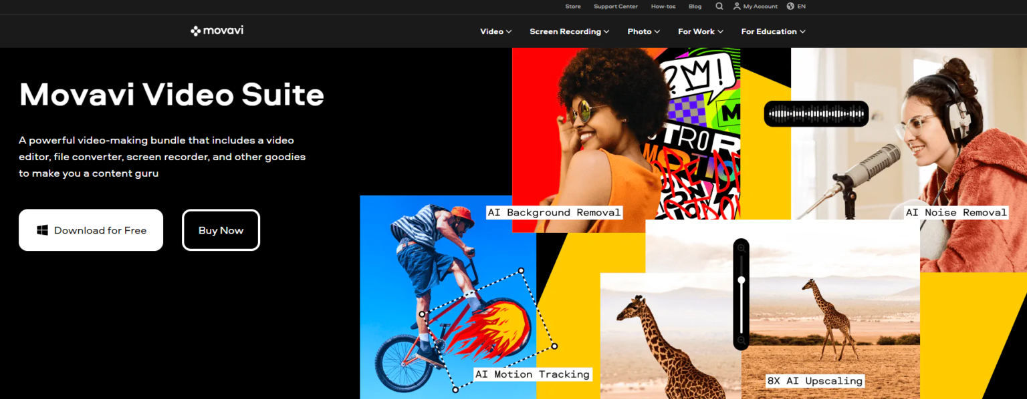Click the globe language icon
The height and width of the screenshot is (399, 1027).
790,6
